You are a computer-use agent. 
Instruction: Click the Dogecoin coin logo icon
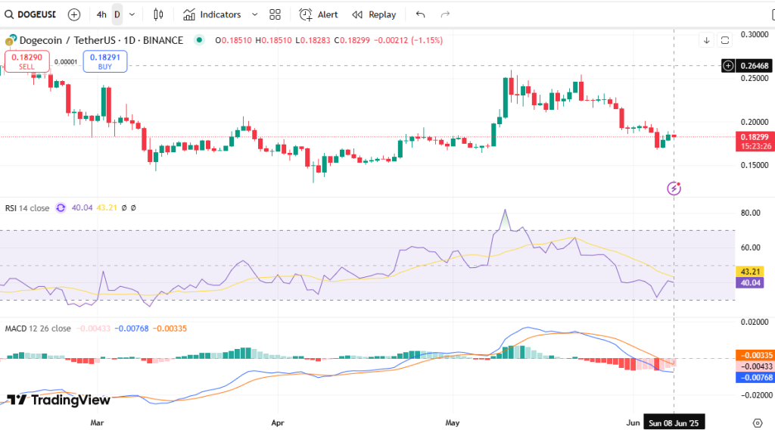11,40
